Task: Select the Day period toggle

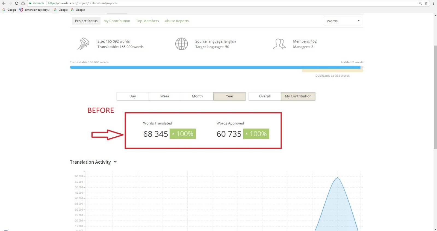Action: coord(133,96)
